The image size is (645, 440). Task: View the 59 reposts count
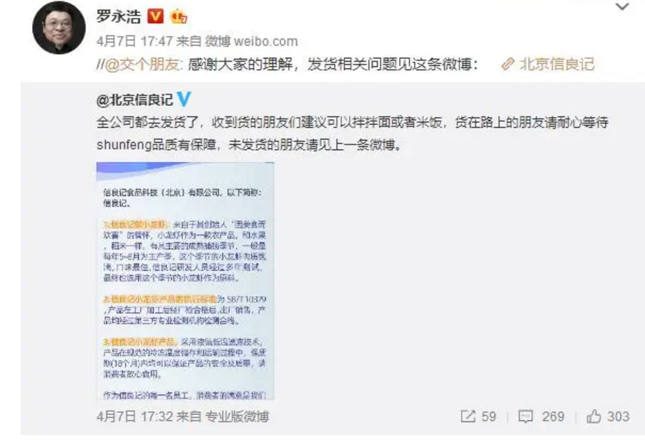pyautogui.click(x=489, y=417)
